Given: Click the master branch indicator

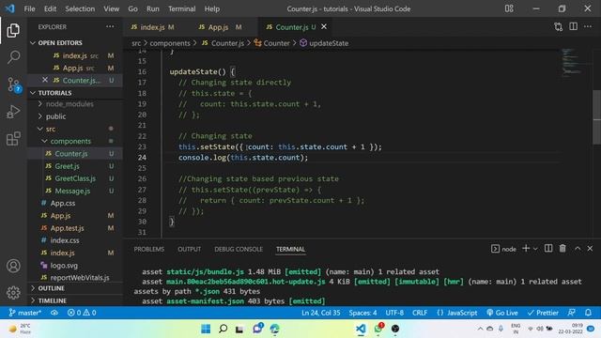Looking at the screenshot, I should (x=25, y=313).
